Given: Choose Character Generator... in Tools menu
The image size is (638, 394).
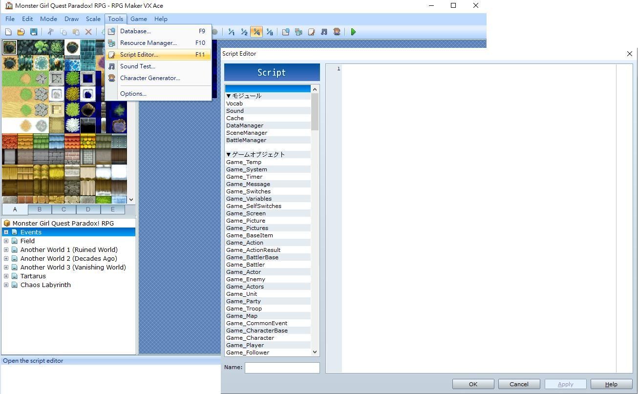Looking at the screenshot, I should click(158, 78).
